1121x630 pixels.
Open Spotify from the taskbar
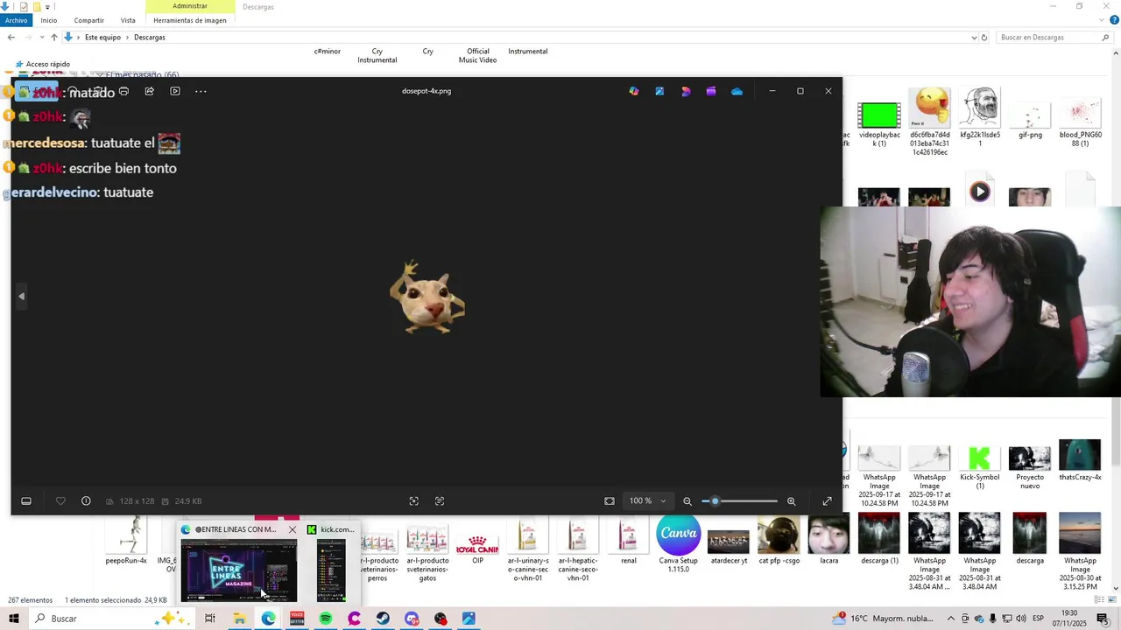[x=325, y=619]
